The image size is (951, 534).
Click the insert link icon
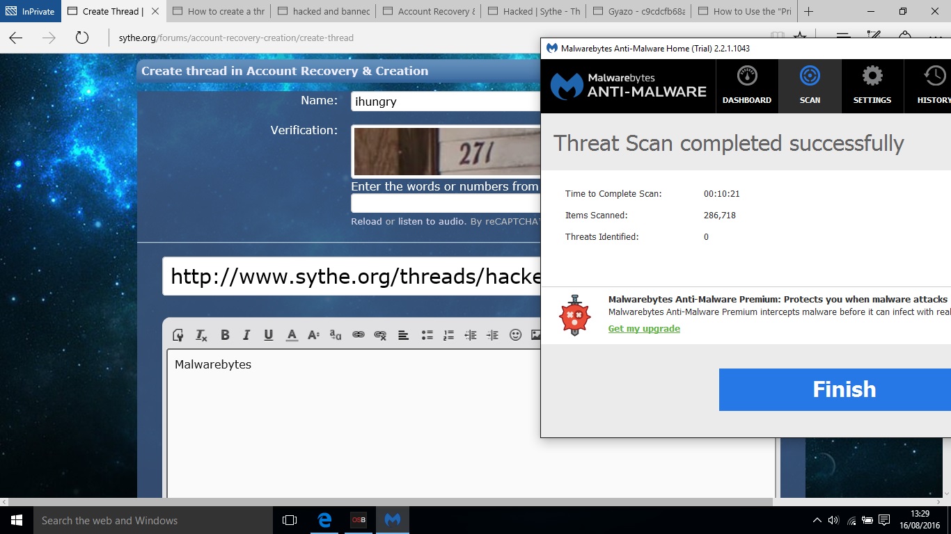359,334
